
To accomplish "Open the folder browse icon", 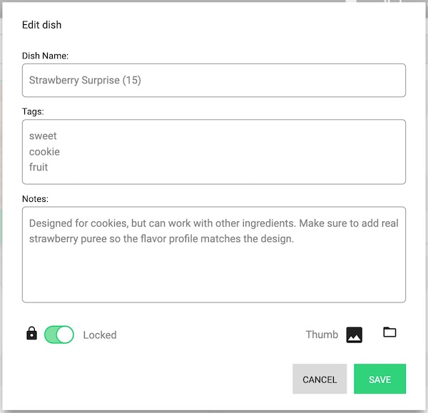I will (389, 332).
